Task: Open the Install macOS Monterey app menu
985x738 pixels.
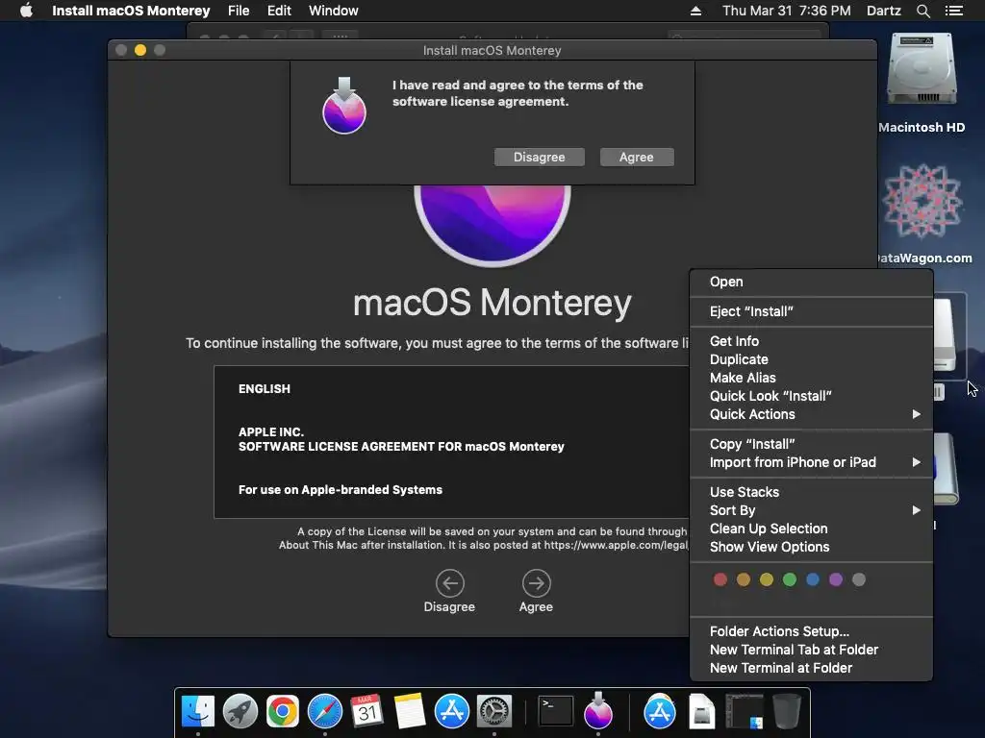Action: pyautogui.click(x=131, y=11)
